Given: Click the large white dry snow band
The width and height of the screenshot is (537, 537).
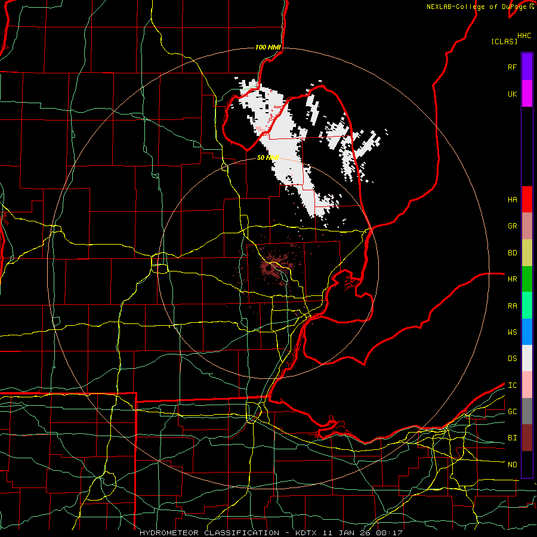Looking at the screenshot, I should pos(288,147).
